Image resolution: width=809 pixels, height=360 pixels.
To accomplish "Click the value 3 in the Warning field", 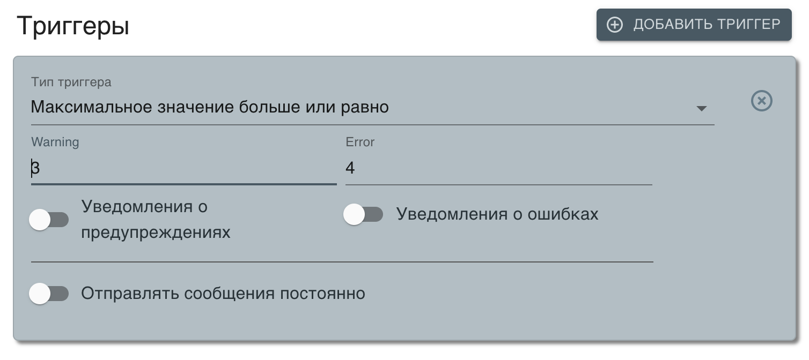I will coord(36,169).
